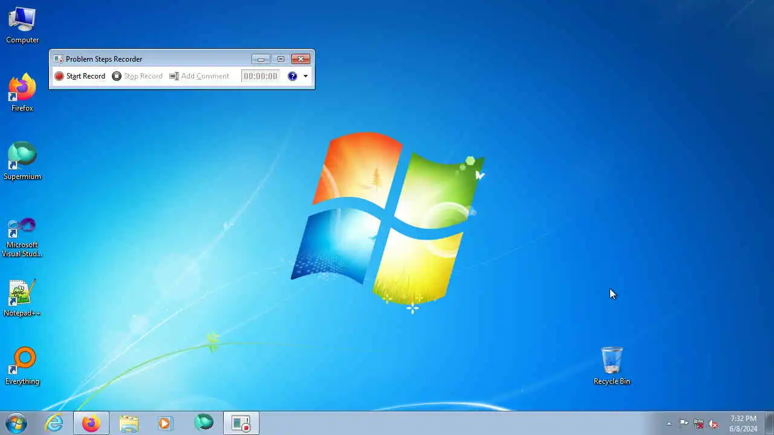This screenshot has width=774, height=435.
Task: Open Windows Explorer folder from taskbar
Action: point(129,424)
